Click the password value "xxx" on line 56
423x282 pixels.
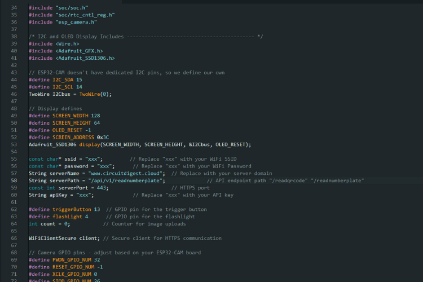[x=104, y=166]
